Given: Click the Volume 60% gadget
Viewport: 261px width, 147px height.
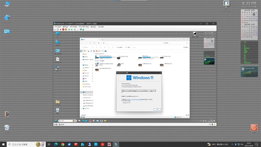Looking at the screenshot, I should tap(249, 72).
